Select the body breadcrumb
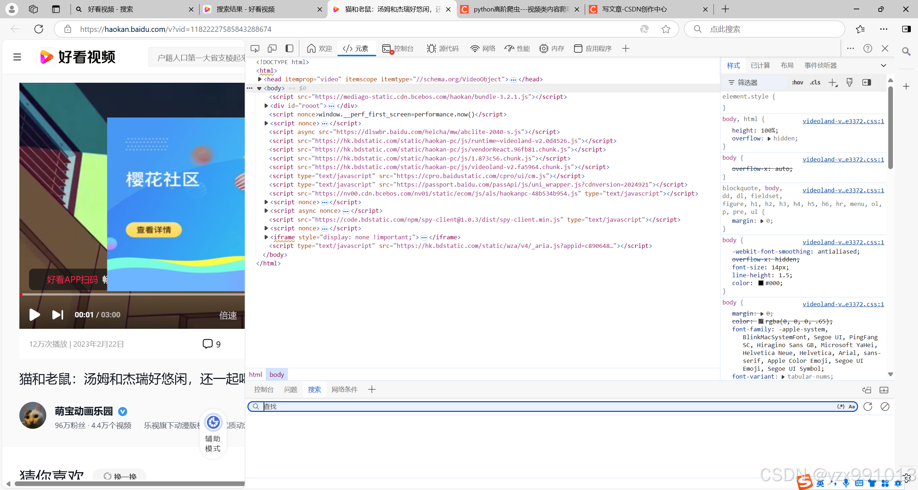 277,374
